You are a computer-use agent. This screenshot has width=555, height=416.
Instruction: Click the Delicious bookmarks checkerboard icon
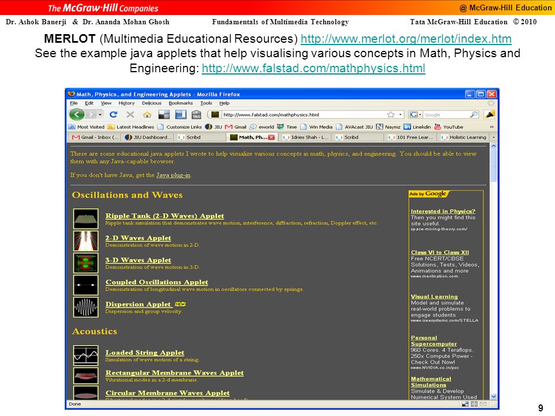coord(164,114)
